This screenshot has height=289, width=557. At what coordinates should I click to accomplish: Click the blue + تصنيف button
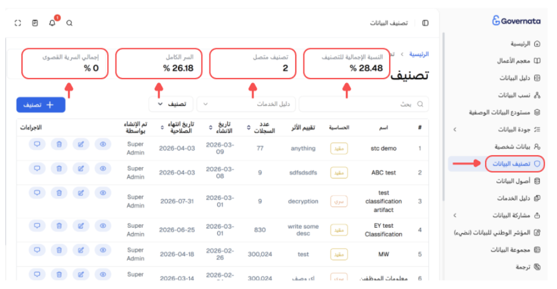pyautogui.click(x=41, y=105)
